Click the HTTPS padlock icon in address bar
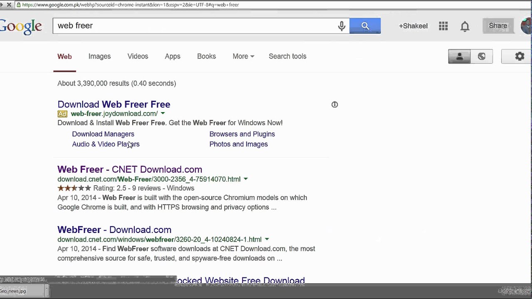This screenshot has height=299, width=532. click(18, 5)
